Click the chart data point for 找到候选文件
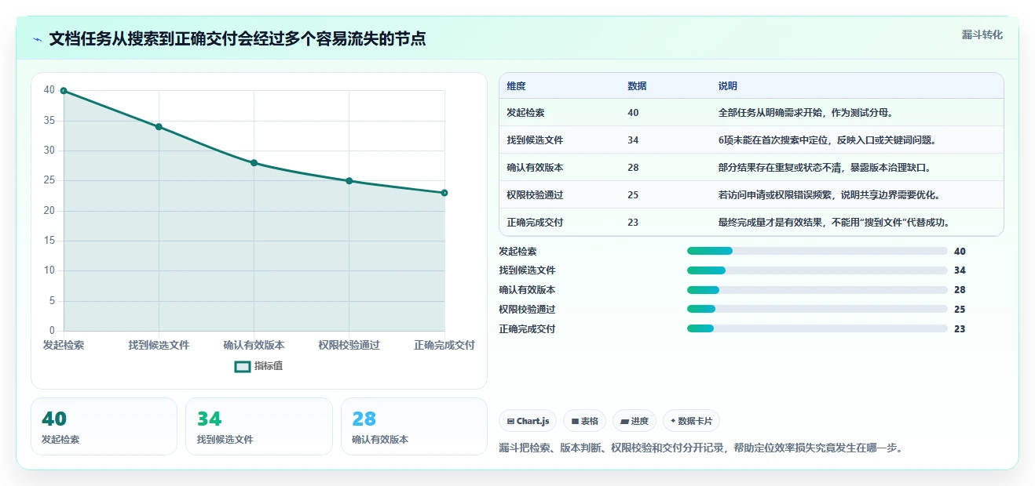The image size is (1035, 486). pyautogui.click(x=159, y=127)
